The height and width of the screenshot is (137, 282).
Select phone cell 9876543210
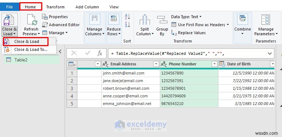coord(189,104)
